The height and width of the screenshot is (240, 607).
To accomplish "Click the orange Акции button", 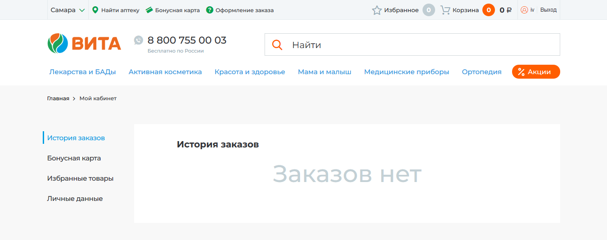I will click(536, 72).
